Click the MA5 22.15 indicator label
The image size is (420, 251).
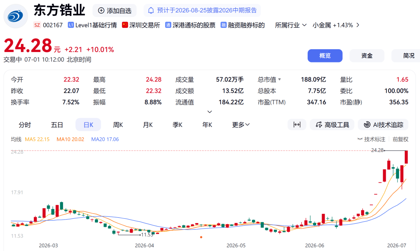37,139
